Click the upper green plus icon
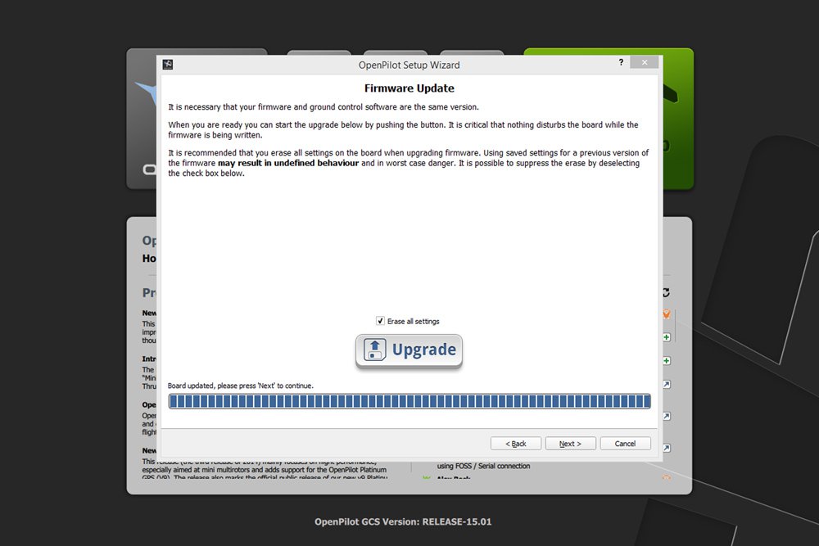This screenshot has width=819, height=546. pyautogui.click(x=667, y=337)
